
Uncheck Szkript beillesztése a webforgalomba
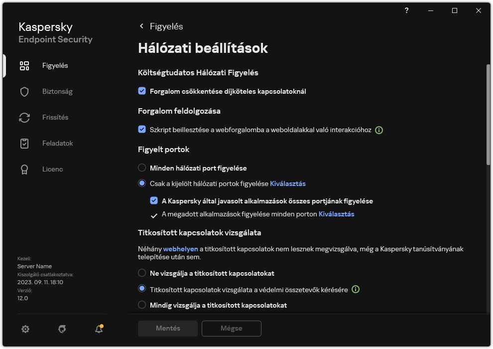pyautogui.click(x=142, y=130)
